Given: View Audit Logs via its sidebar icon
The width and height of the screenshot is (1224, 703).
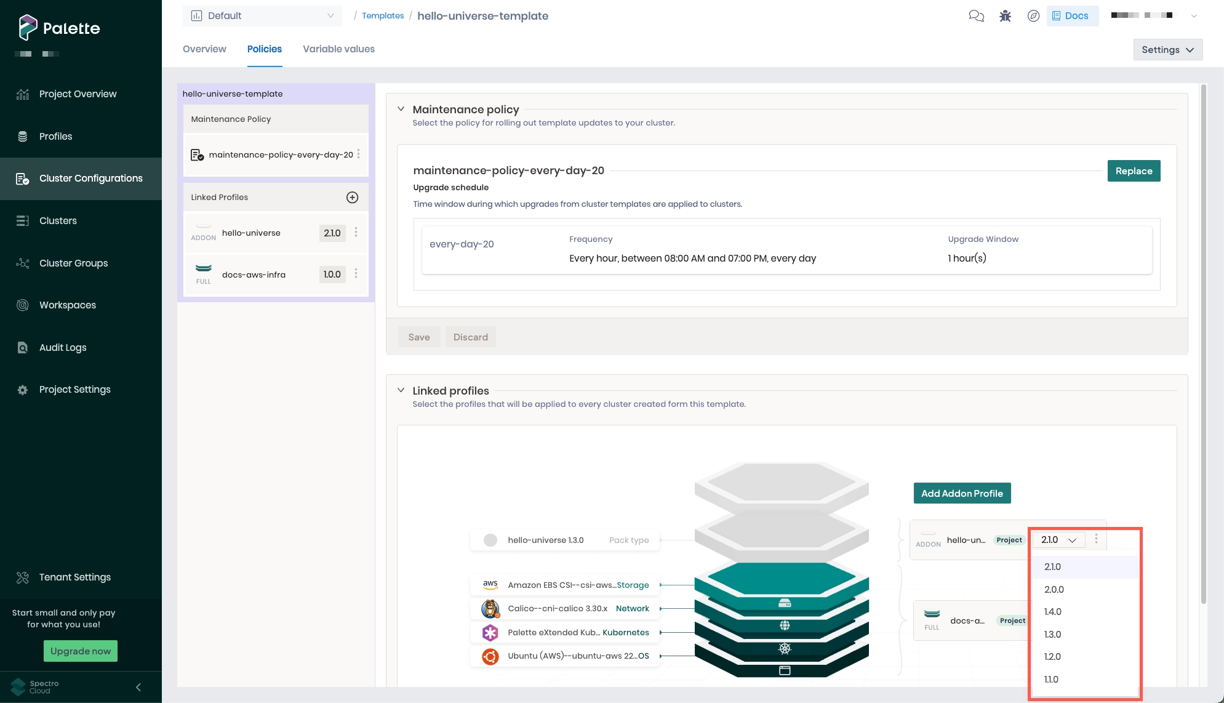Looking at the screenshot, I should point(23,347).
